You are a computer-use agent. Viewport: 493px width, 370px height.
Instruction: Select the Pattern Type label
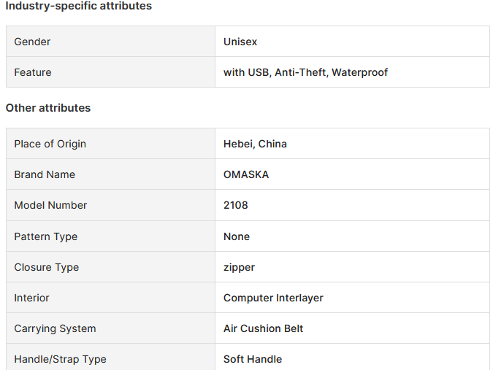pyautogui.click(x=46, y=236)
